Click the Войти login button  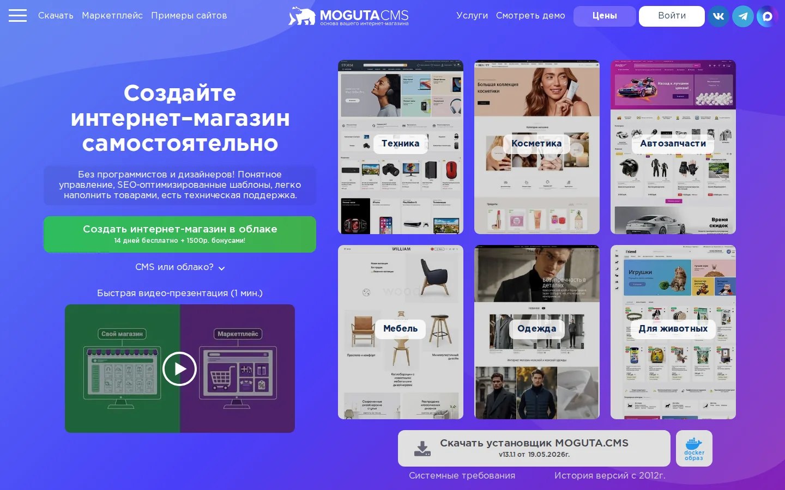pos(672,16)
